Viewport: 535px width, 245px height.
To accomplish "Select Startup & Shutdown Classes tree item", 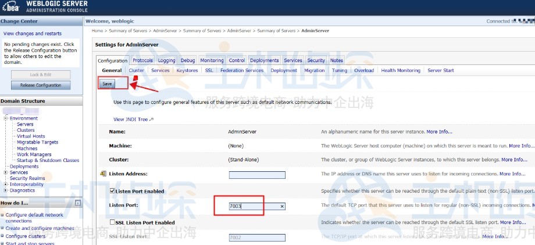I will coord(48,160).
